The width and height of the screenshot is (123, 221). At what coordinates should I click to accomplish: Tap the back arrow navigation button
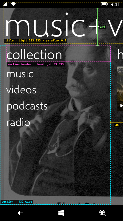20,213
